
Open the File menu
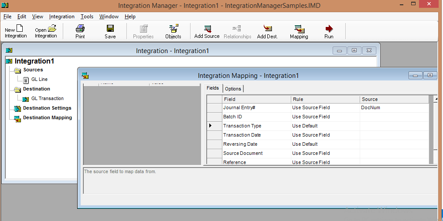[x=7, y=17]
